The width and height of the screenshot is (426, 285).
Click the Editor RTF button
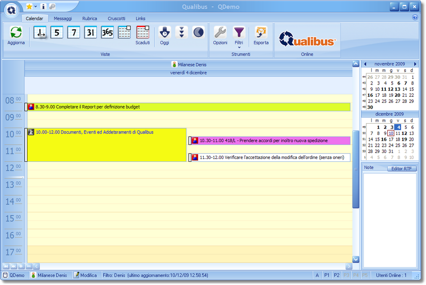[401, 168]
